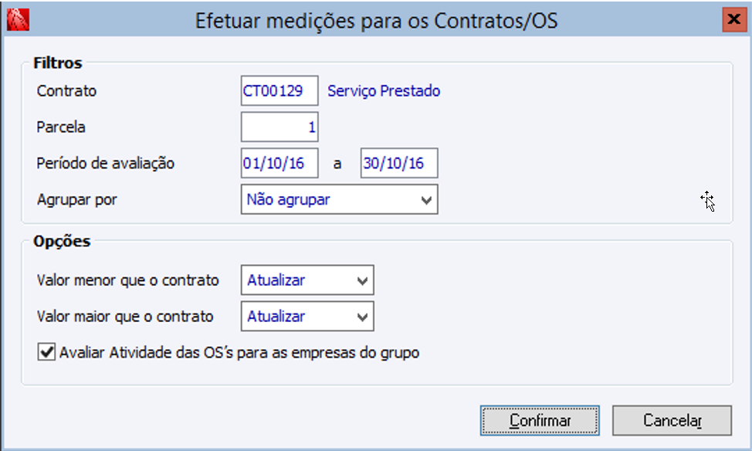Click the application icon in the title bar
The width and height of the screenshot is (752, 451).
coord(14,20)
